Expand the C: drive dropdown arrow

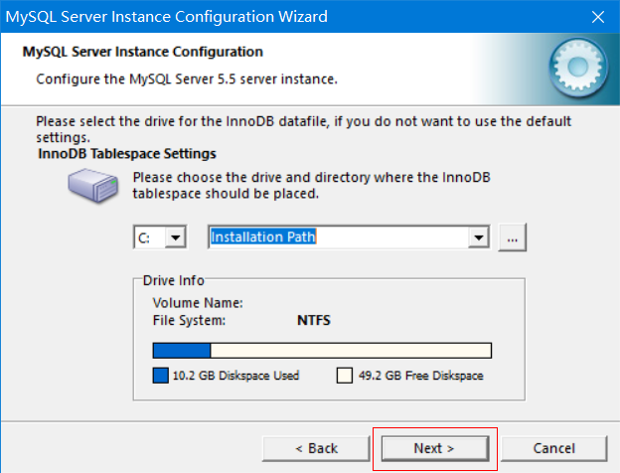[x=176, y=237]
